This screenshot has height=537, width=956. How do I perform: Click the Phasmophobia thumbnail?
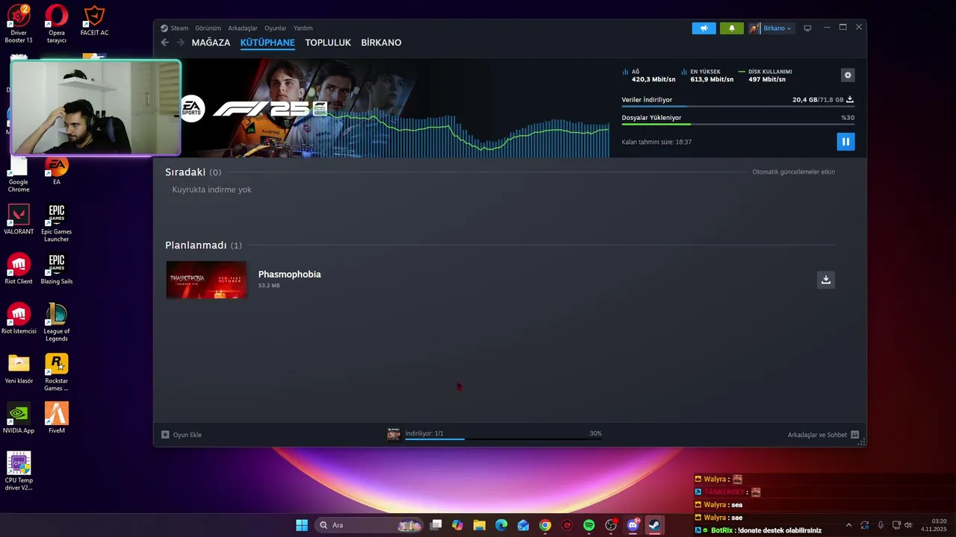[206, 280]
